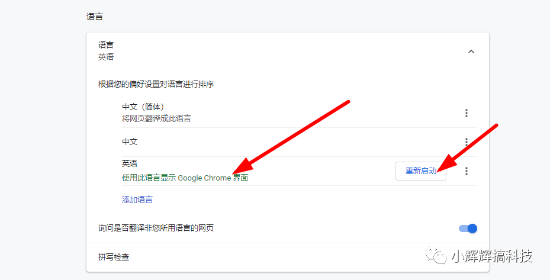Click 根据您的偏好设置对语言进行排序 description
Screen dimensions: 550x280
pos(156,84)
